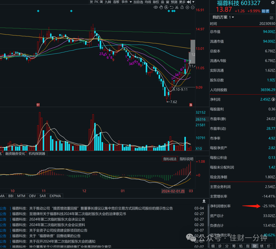This screenshot has height=249, width=276.
Task: Switch to the EXPMA indicator tab
Action: point(55,196)
